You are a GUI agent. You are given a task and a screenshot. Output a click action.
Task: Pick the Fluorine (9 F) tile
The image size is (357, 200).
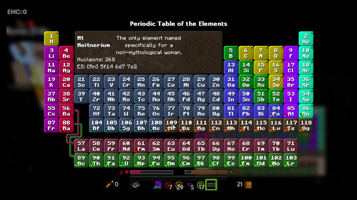[x=291, y=53]
